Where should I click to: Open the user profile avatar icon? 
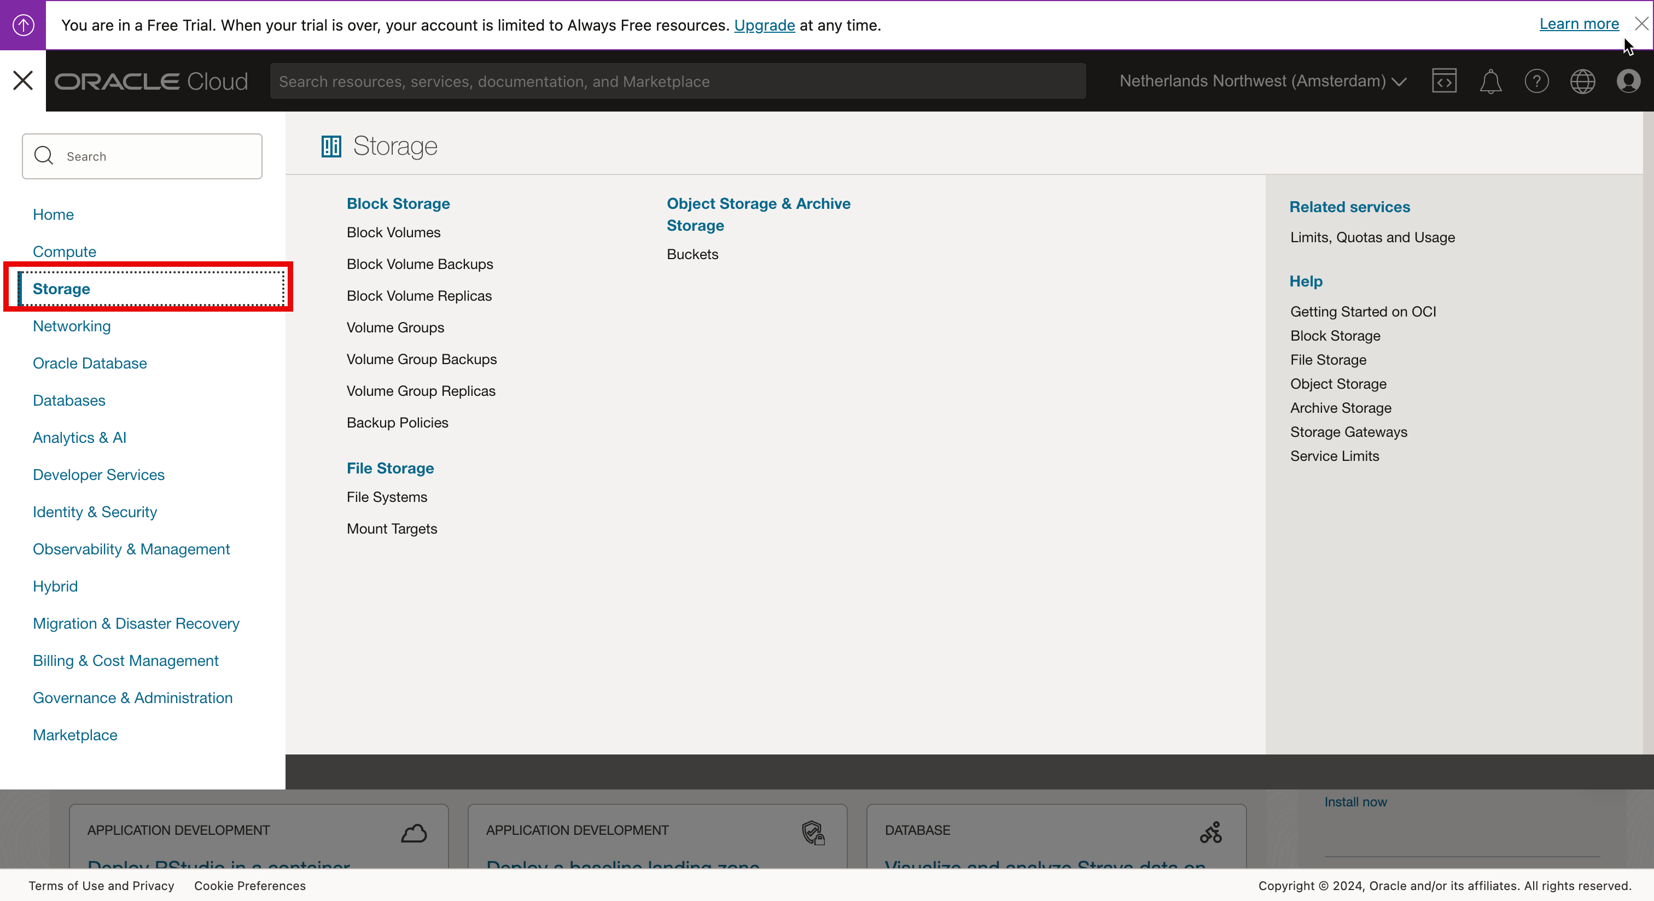tap(1628, 81)
